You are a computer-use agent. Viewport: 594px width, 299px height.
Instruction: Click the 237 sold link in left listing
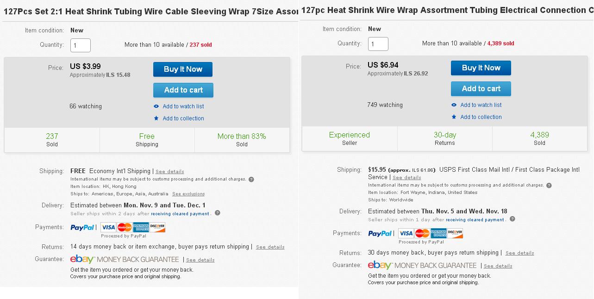(x=200, y=45)
